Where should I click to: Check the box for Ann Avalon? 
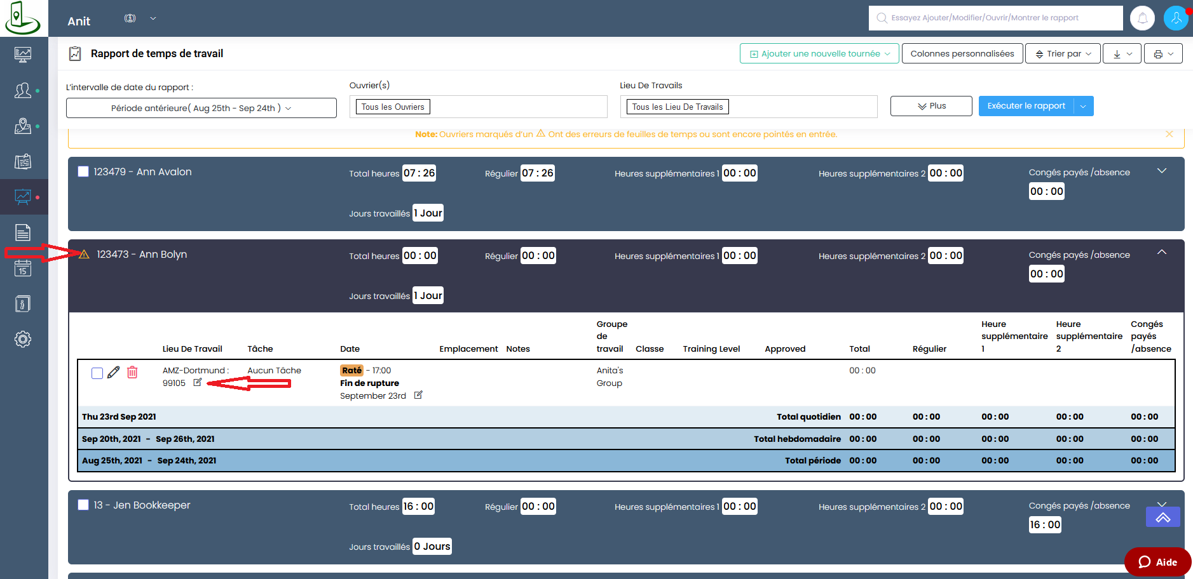83,171
